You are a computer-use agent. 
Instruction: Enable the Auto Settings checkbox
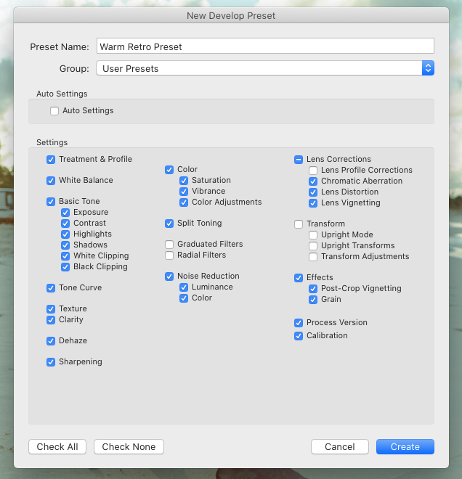[x=54, y=111]
